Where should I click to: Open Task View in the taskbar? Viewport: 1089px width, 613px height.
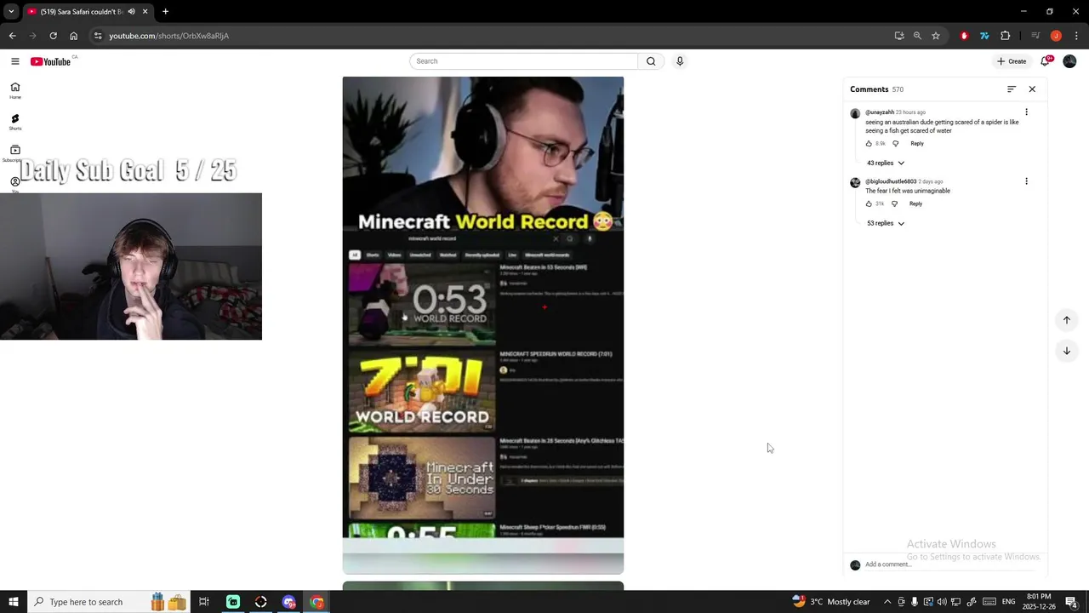tap(204, 602)
